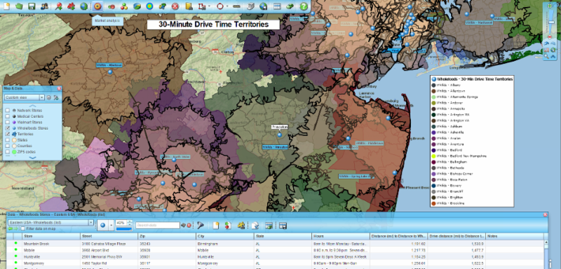Click the Princeton label on the map
The image size is (561, 269).
tap(279, 127)
